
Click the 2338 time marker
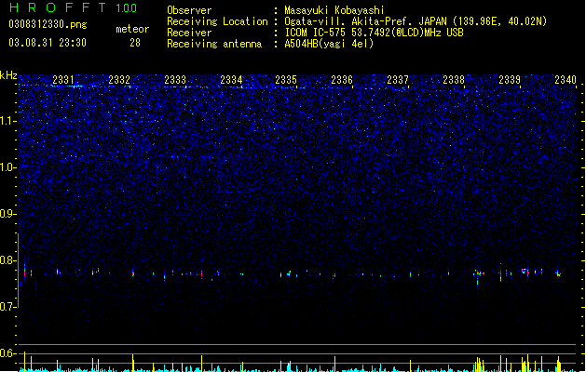454,80
